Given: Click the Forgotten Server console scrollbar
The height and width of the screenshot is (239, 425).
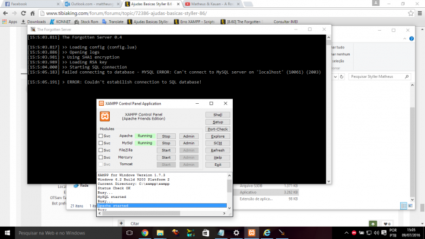Looking at the screenshot, I should click(328, 109).
